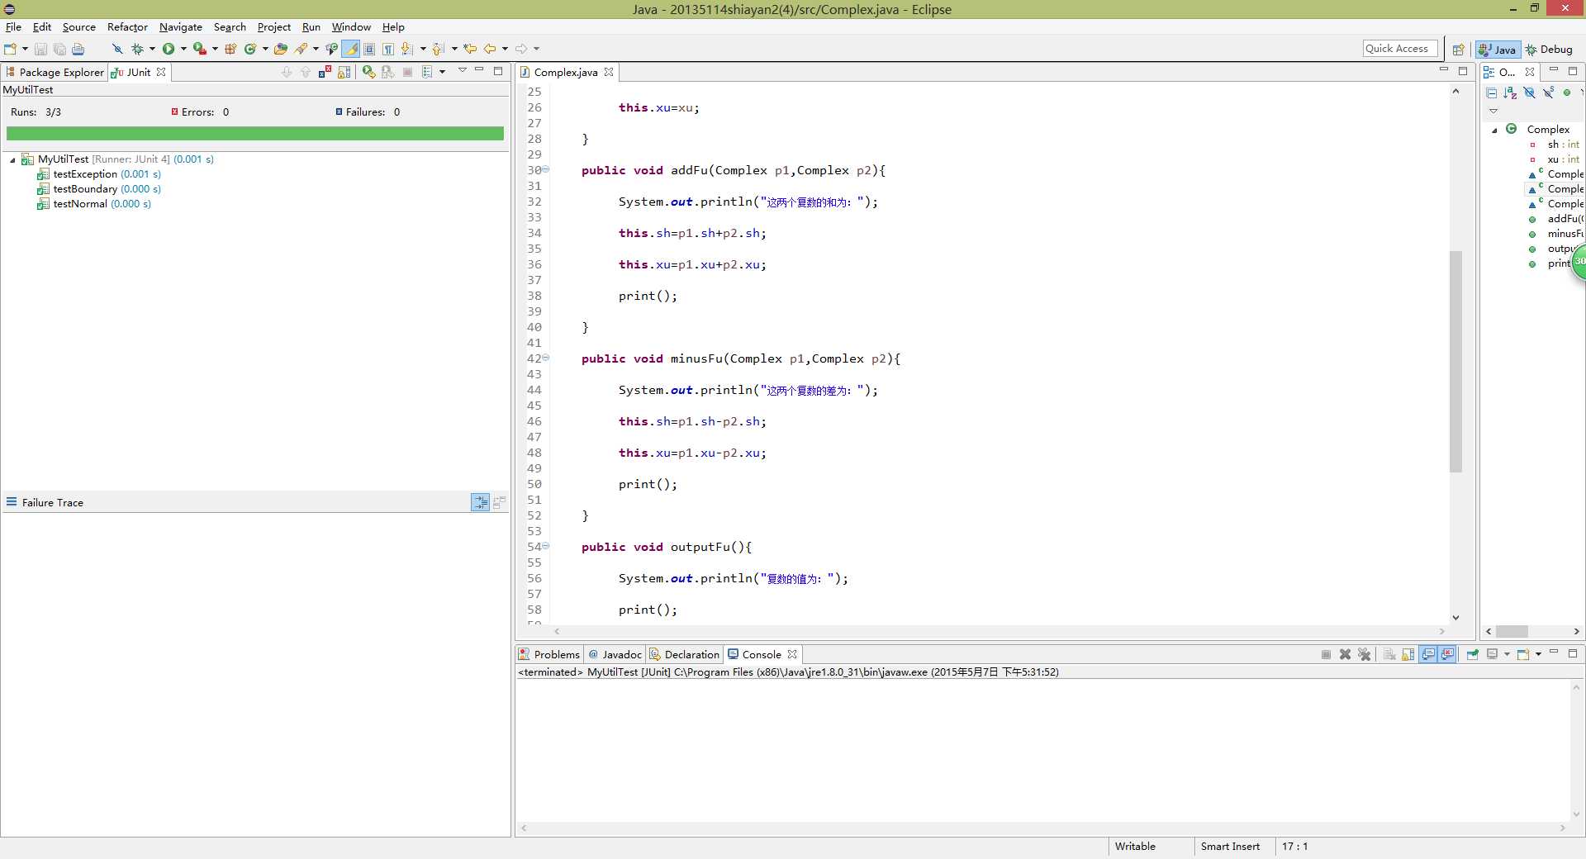Switch to the Javadoc tab

(615, 654)
